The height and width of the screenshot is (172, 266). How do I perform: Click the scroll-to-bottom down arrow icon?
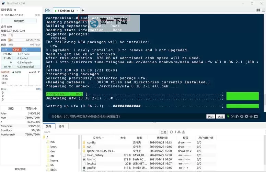[251, 116]
